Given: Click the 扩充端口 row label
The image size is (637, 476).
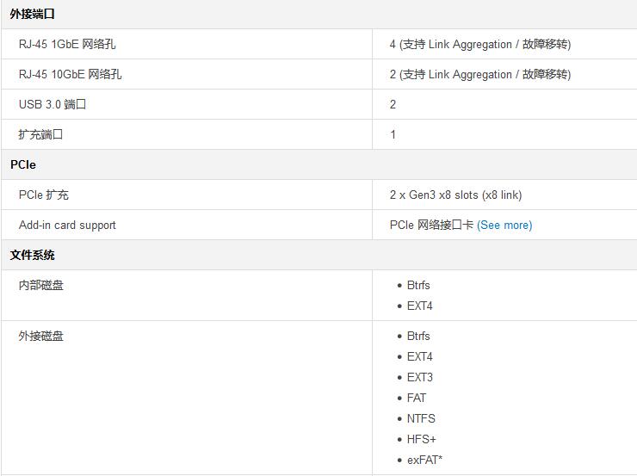Looking at the screenshot, I should tap(40, 134).
